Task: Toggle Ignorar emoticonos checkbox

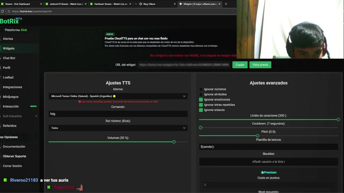Action: coord(201,100)
